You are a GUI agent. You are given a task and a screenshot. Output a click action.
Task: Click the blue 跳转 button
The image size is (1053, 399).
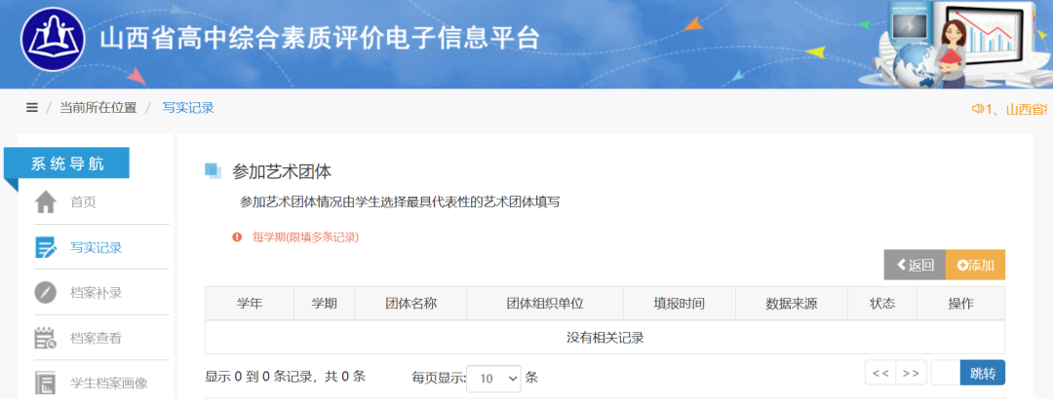pyautogui.click(x=982, y=373)
